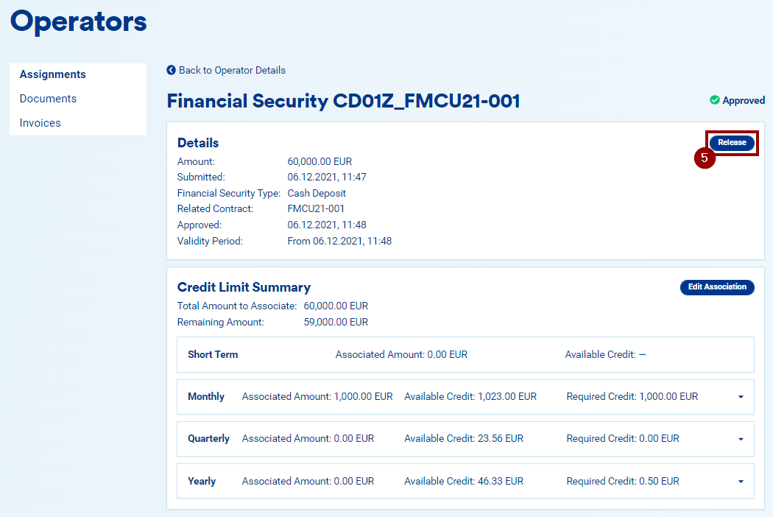Image resolution: width=773 pixels, height=517 pixels.
Task: Click the Operators page heading
Action: [79, 22]
